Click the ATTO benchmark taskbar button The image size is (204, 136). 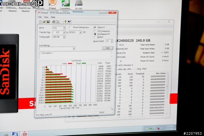pyautogui.click(x=25, y=134)
